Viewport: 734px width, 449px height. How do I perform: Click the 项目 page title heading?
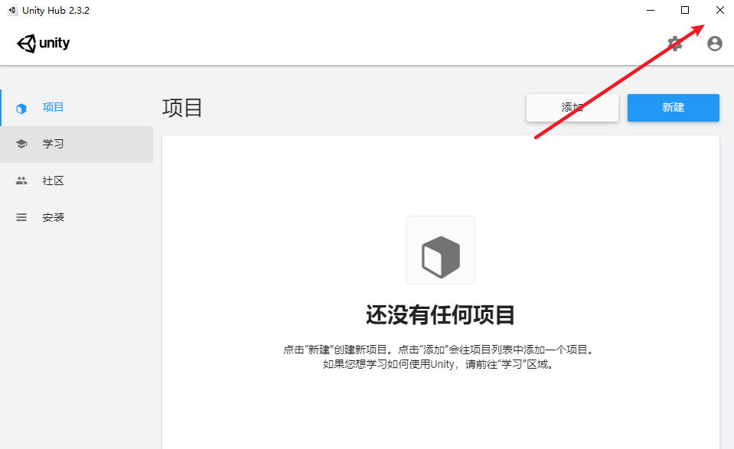click(x=182, y=108)
